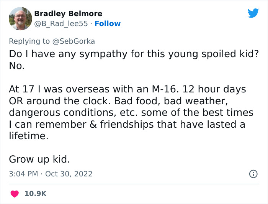This screenshot has width=268, height=204.
Task: Open the circled info icon
Action: pyautogui.click(x=253, y=174)
